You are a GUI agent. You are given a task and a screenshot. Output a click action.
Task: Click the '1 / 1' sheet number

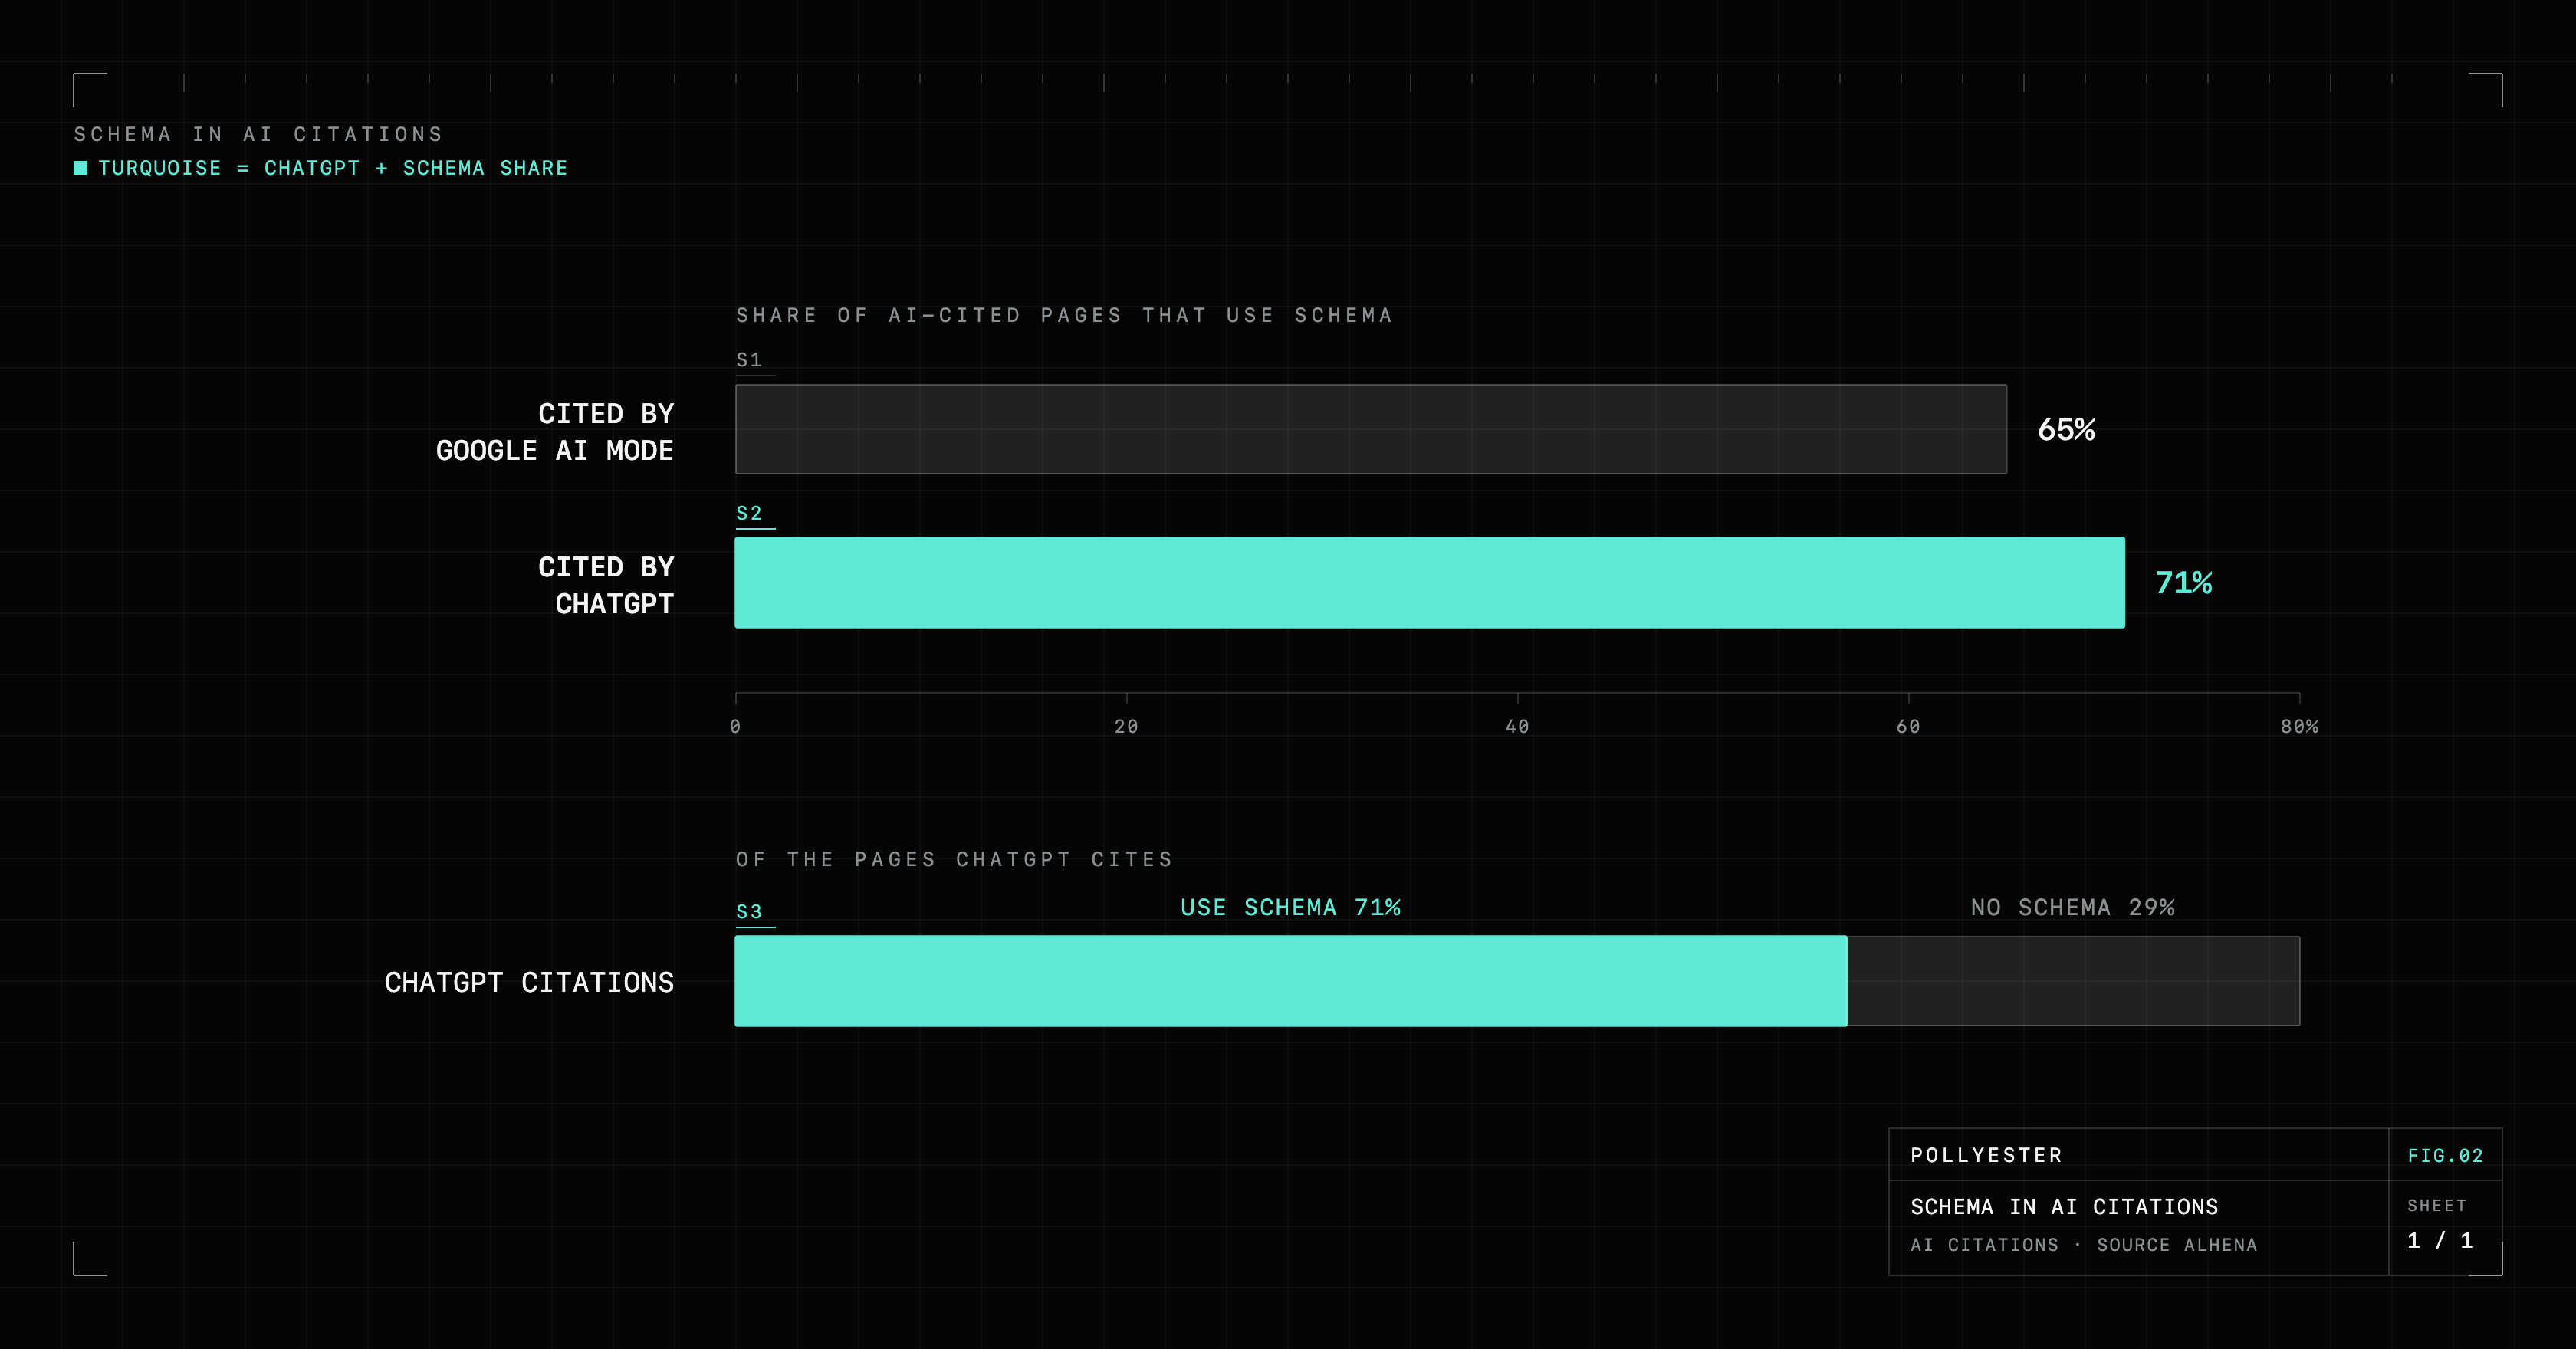pyautogui.click(x=2440, y=1241)
